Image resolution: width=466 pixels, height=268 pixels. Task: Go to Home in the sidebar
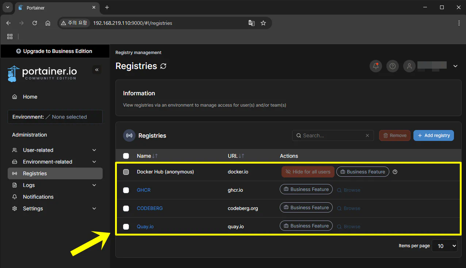point(55,97)
